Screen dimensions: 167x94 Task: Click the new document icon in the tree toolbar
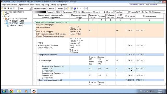click(x=2, y=8)
